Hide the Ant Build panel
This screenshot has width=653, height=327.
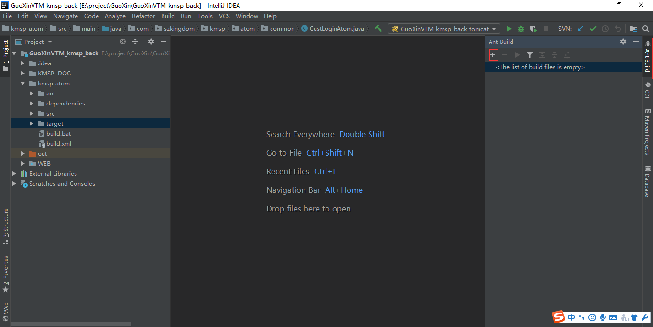[x=636, y=42]
